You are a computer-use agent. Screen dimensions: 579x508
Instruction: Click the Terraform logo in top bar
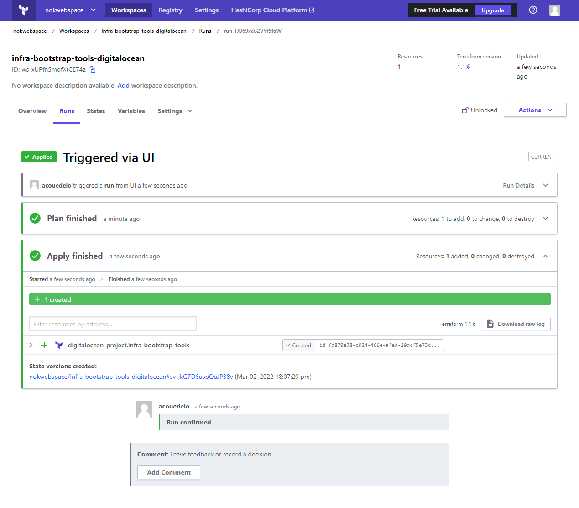click(24, 10)
